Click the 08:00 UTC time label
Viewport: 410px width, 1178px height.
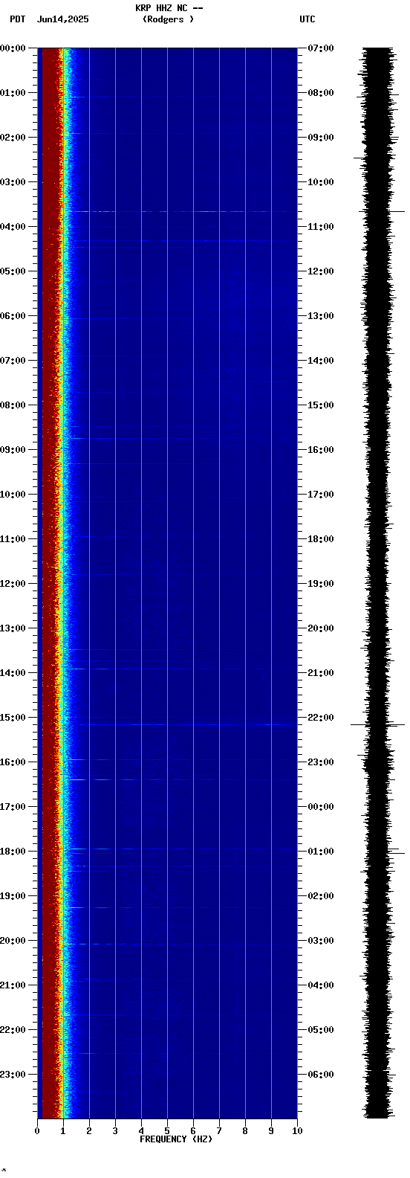(321, 93)
